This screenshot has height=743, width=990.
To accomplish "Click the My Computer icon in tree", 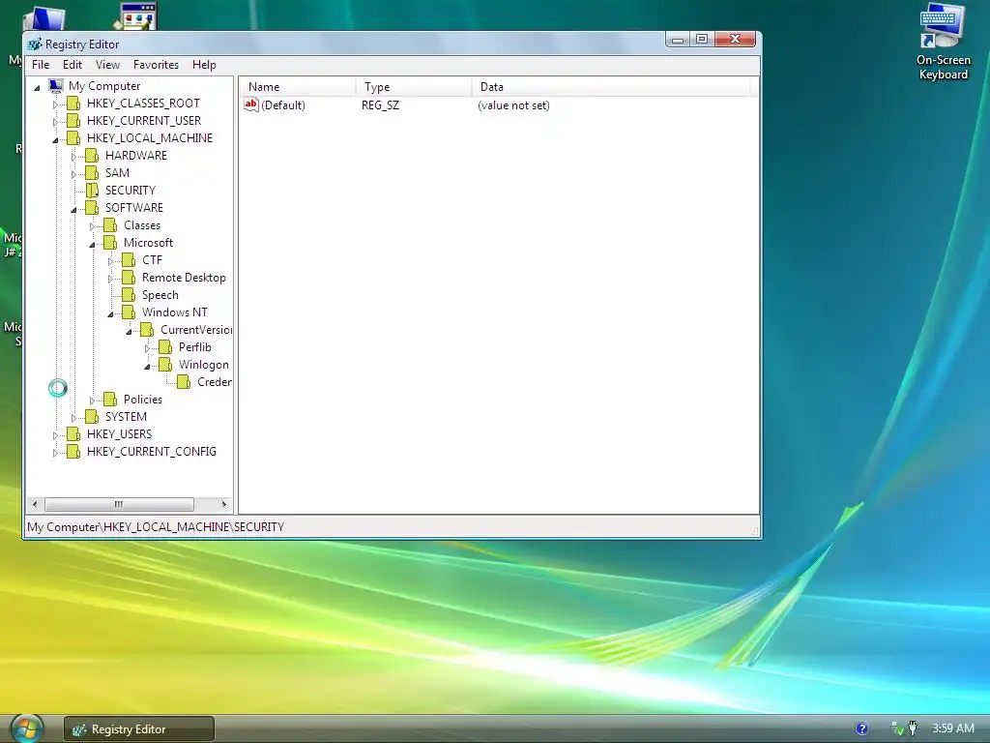I will (55, 85).
